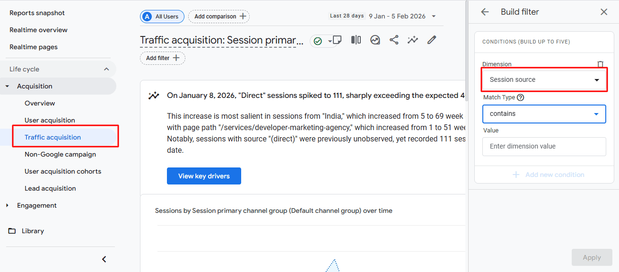
Task: Click the Add comparison button
Action: (219, 17)
